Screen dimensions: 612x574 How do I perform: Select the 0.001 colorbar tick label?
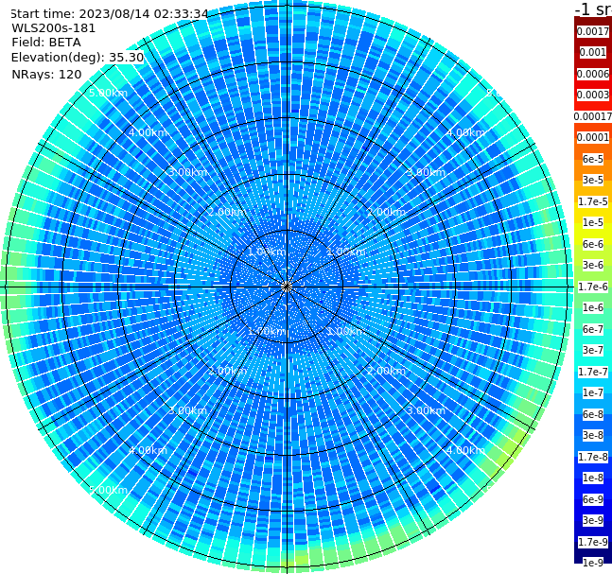point(593,52)
